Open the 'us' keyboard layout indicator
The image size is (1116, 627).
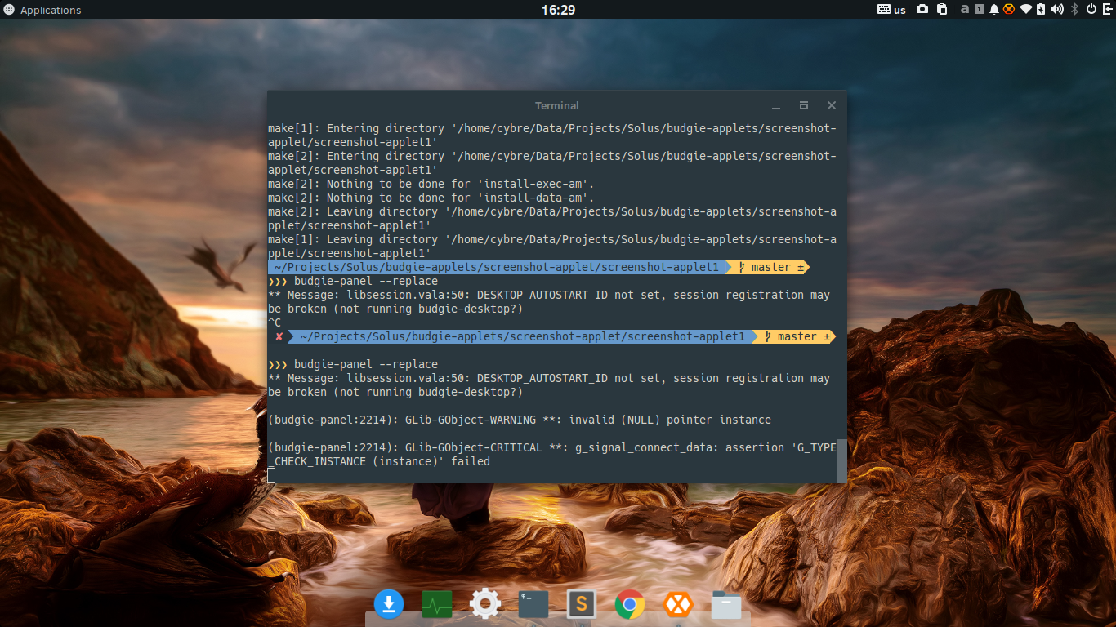coord(891,10)
